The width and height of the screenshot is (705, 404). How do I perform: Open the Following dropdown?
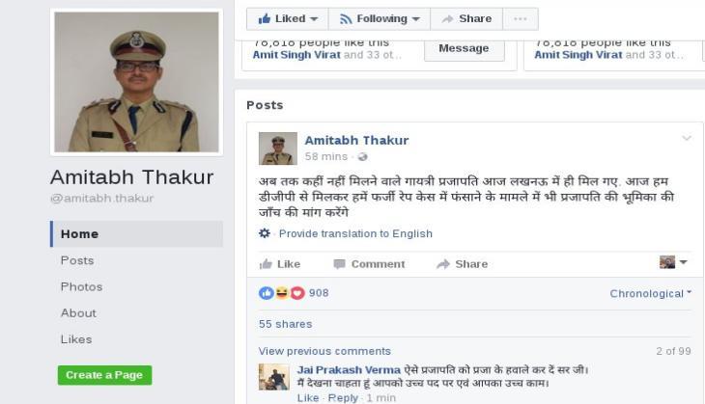[x=380, y=19]
